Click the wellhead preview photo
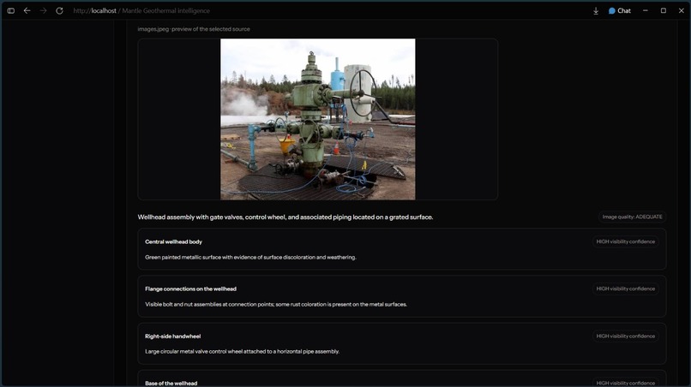Viewport: 691px width, 387px height. pos(318,119)
